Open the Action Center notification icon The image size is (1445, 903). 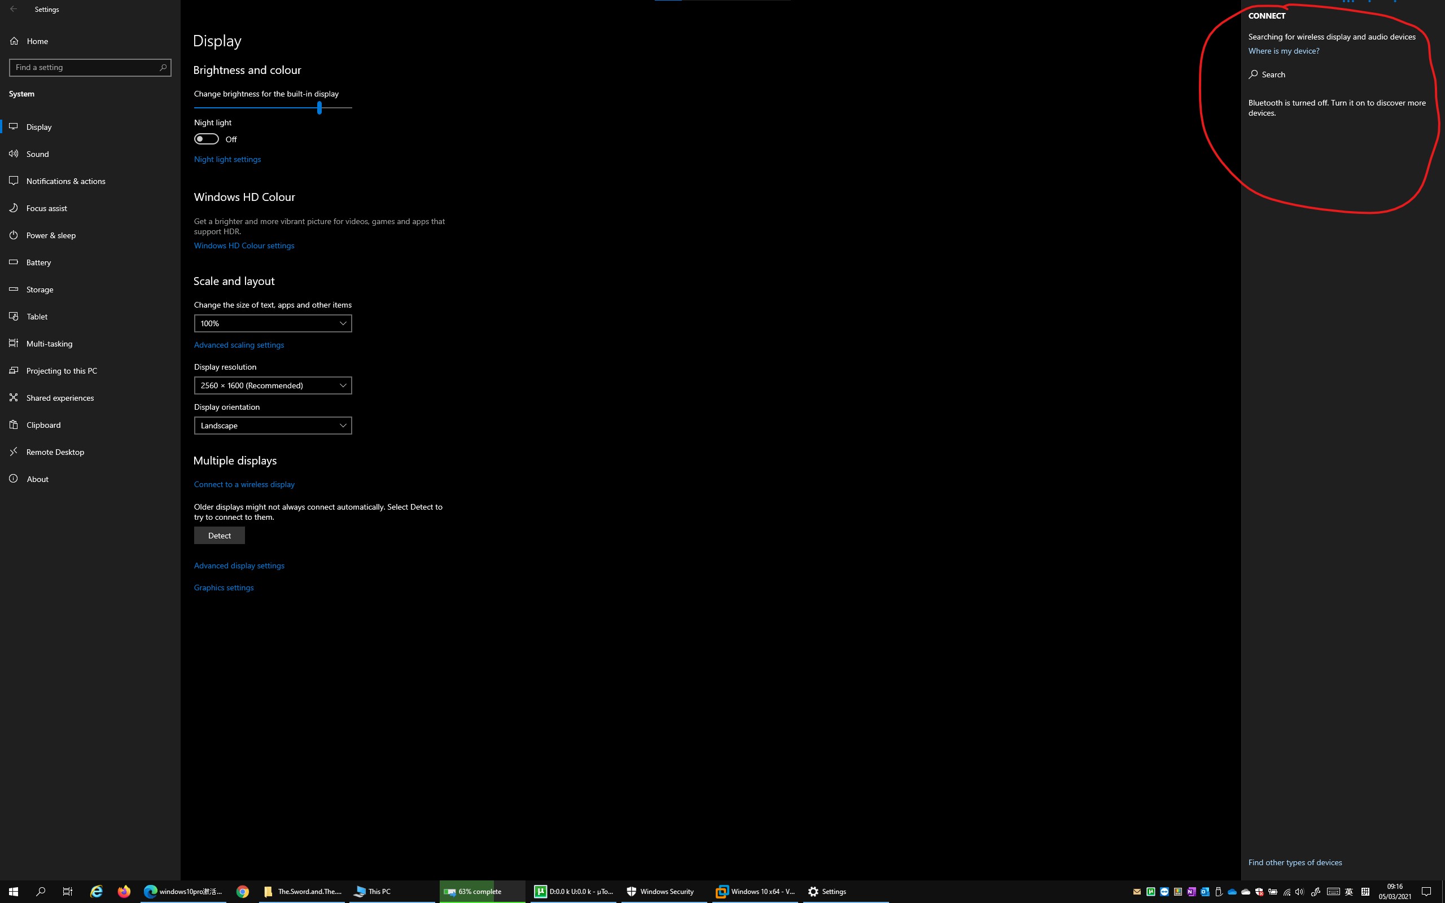click(1426, 891)
